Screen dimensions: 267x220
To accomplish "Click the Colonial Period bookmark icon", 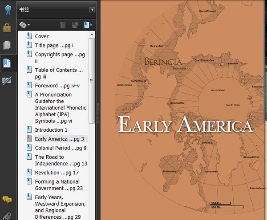I will coord(29,147).
